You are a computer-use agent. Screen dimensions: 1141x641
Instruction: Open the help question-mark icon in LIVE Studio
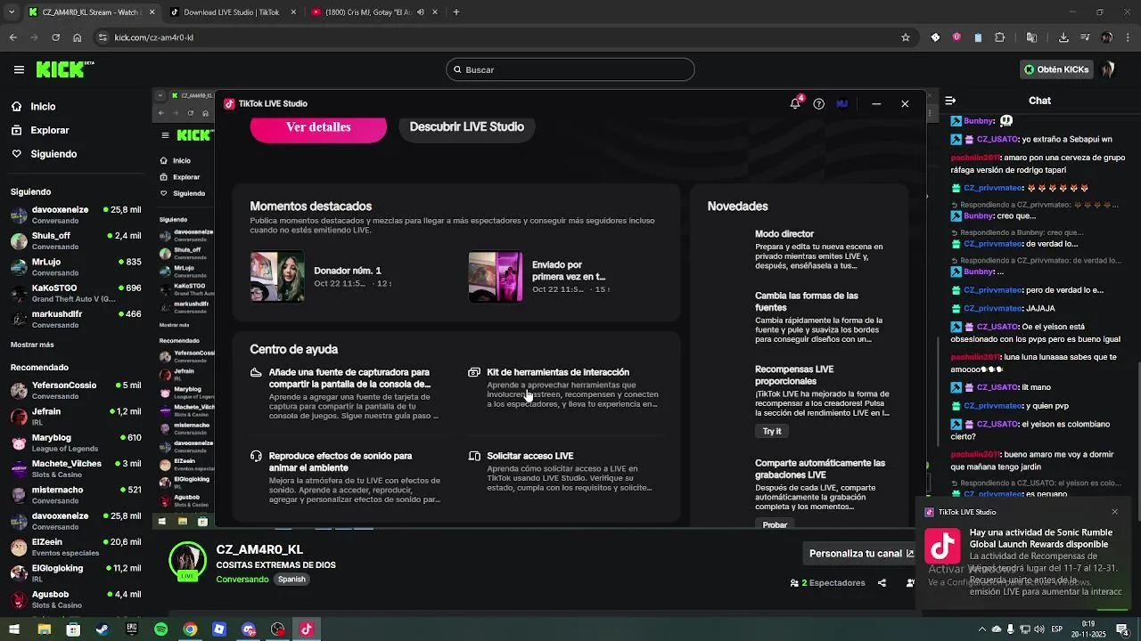click(819, 103)
